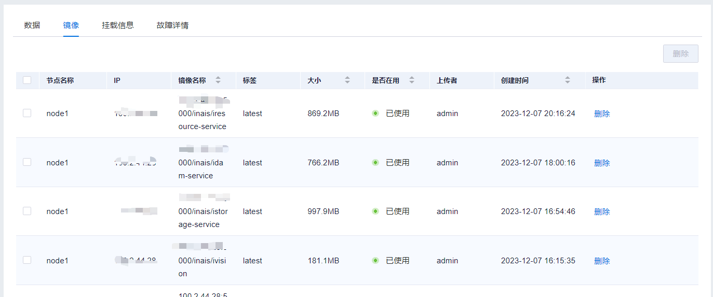This screenshot has height=297, width=713.
Task: Go to the 故障详情 tab
Action: (172, 25)
